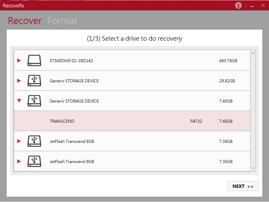Click the ST500DM0 drive entry icon row
269x202 pixels.
click(34, 60)
